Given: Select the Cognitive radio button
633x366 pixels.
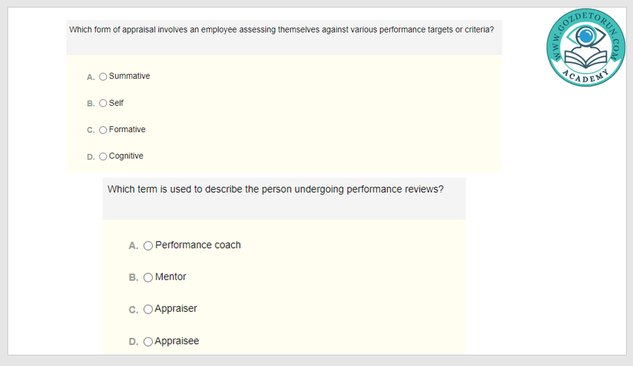Looking at the screenshot, I should (x=103, y=156).
